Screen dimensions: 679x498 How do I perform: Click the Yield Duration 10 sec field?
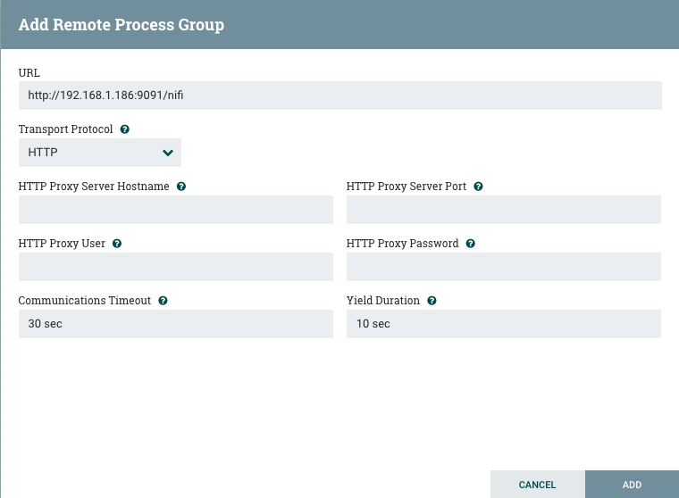tap(504, 324)
